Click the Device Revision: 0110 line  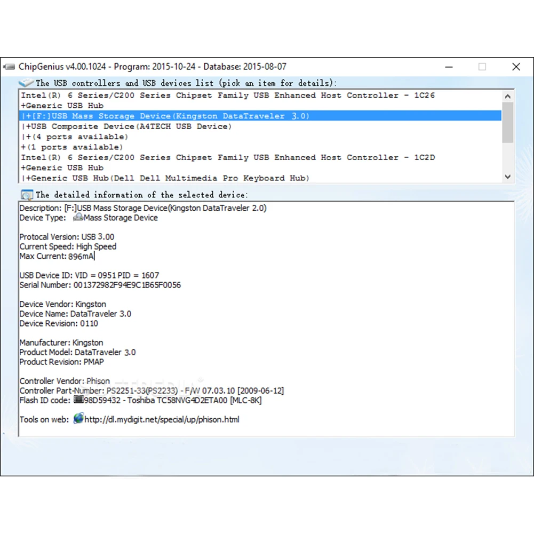point(59,323)
